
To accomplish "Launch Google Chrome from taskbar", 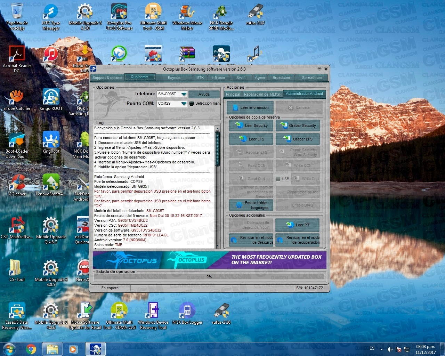I will point(31,349).
